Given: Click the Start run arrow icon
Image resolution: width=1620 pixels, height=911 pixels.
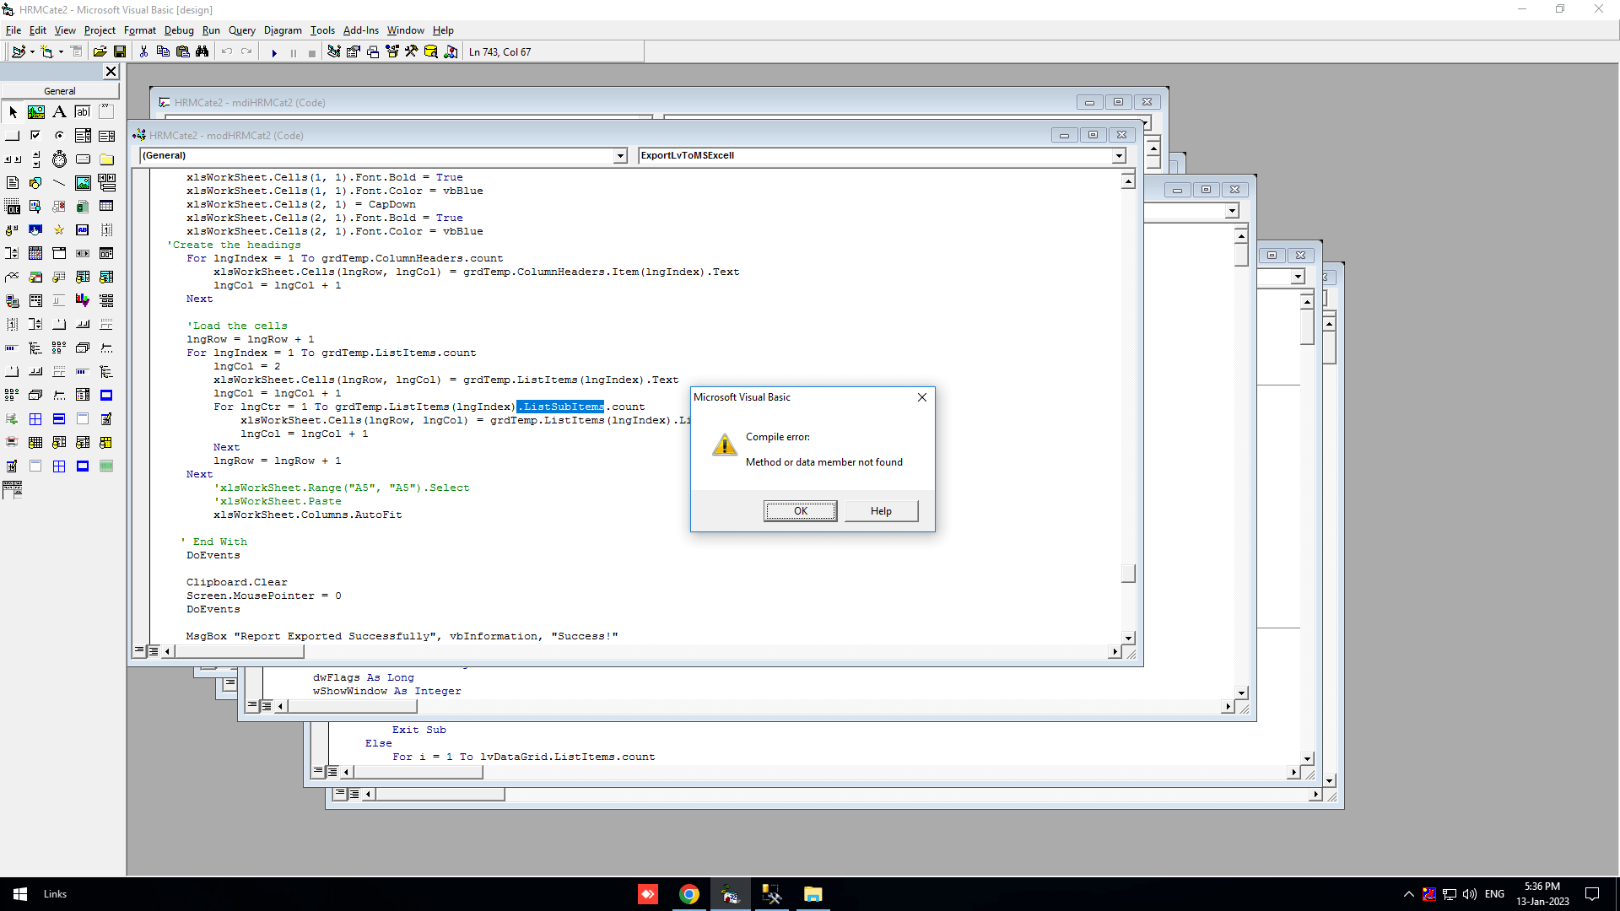Looking at the screenshot, I should tap(274, 52).
